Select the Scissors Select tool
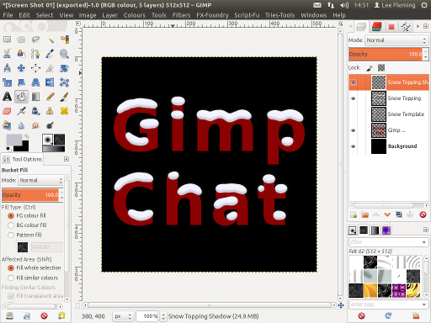 click(8, 54)
